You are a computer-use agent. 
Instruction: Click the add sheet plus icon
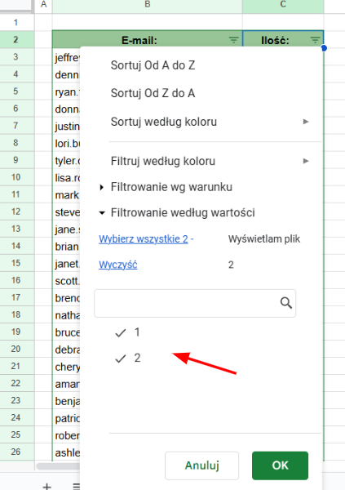(x=46, y=486)
